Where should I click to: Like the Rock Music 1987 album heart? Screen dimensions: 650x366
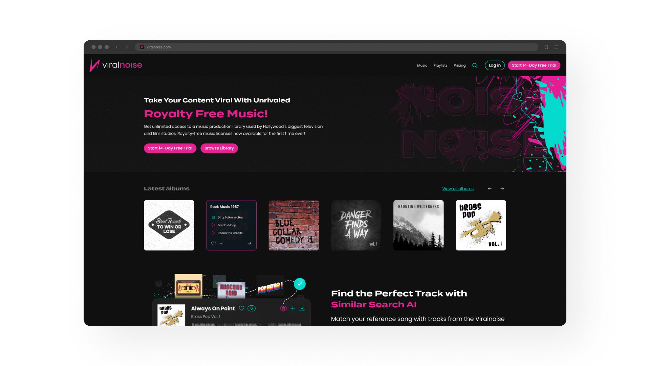point(213,243)
